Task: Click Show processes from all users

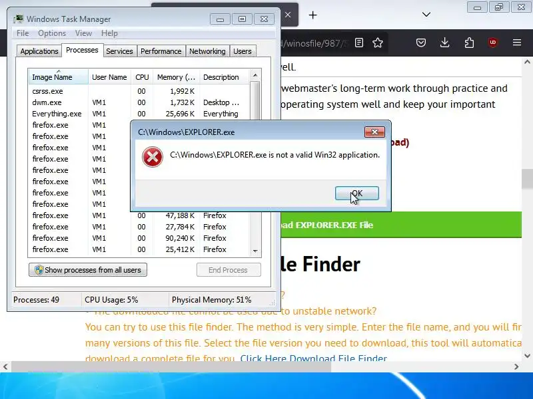Action: point(88,270)
